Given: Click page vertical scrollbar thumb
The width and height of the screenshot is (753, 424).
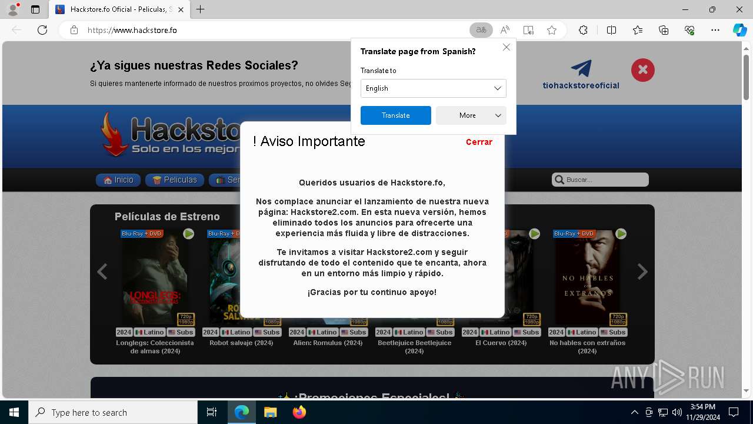Looking at the screenshot, I should pos(747,77).
